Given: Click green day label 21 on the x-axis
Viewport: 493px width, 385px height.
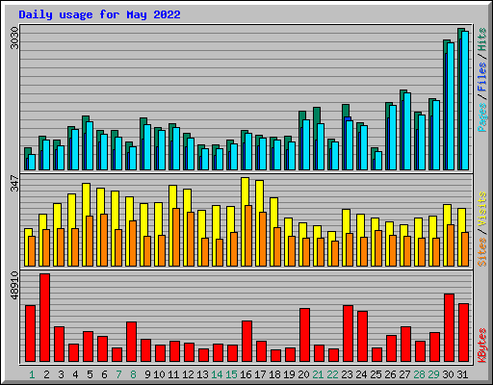Looking at the screenshot, I should pos(318,374).
